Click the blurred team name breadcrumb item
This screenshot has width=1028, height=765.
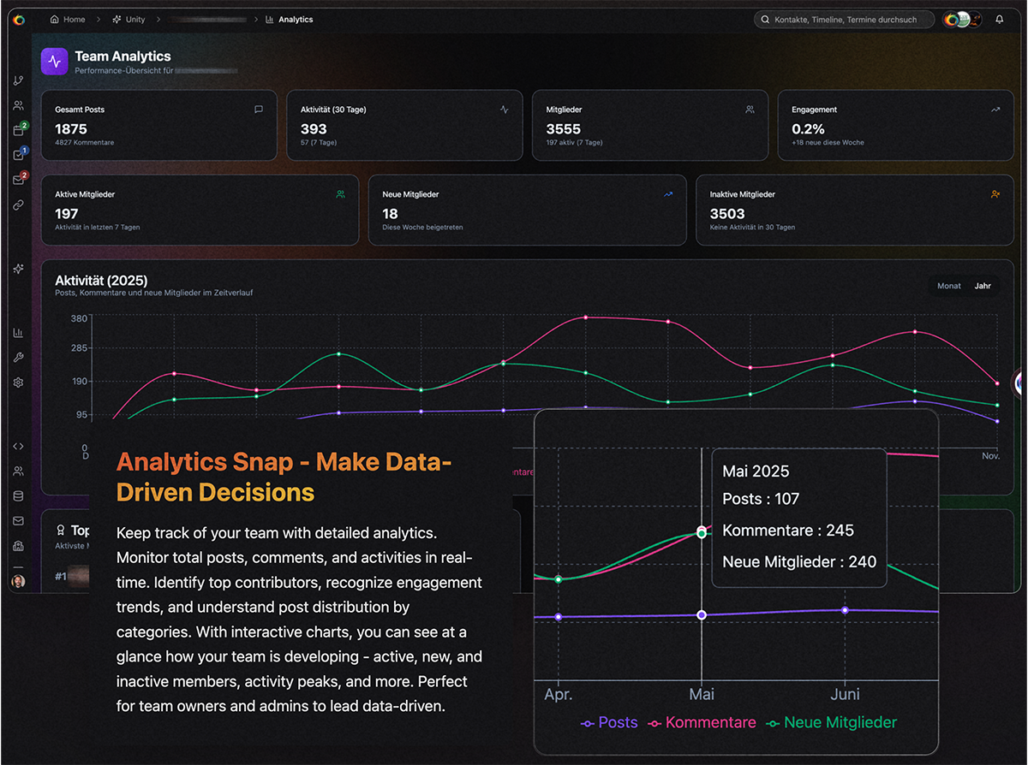tap(207, 20)
